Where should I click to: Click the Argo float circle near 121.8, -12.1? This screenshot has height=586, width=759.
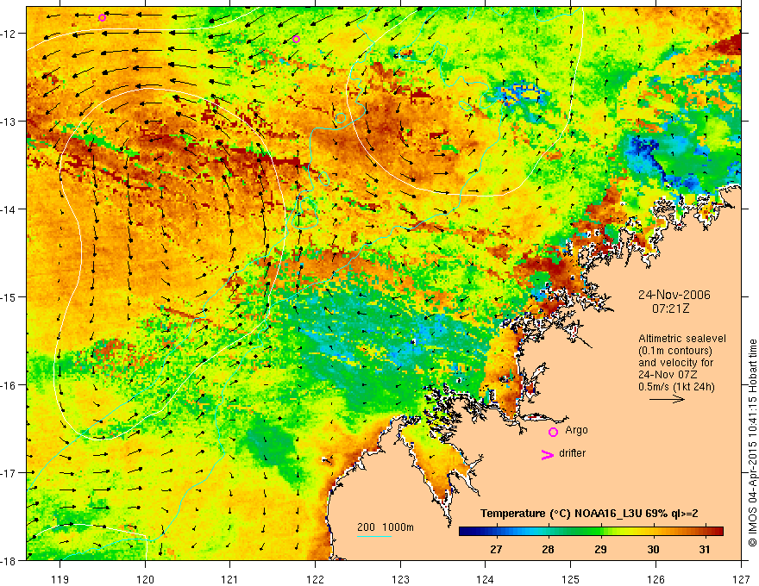pyautogui.click(x=296, y=39)
